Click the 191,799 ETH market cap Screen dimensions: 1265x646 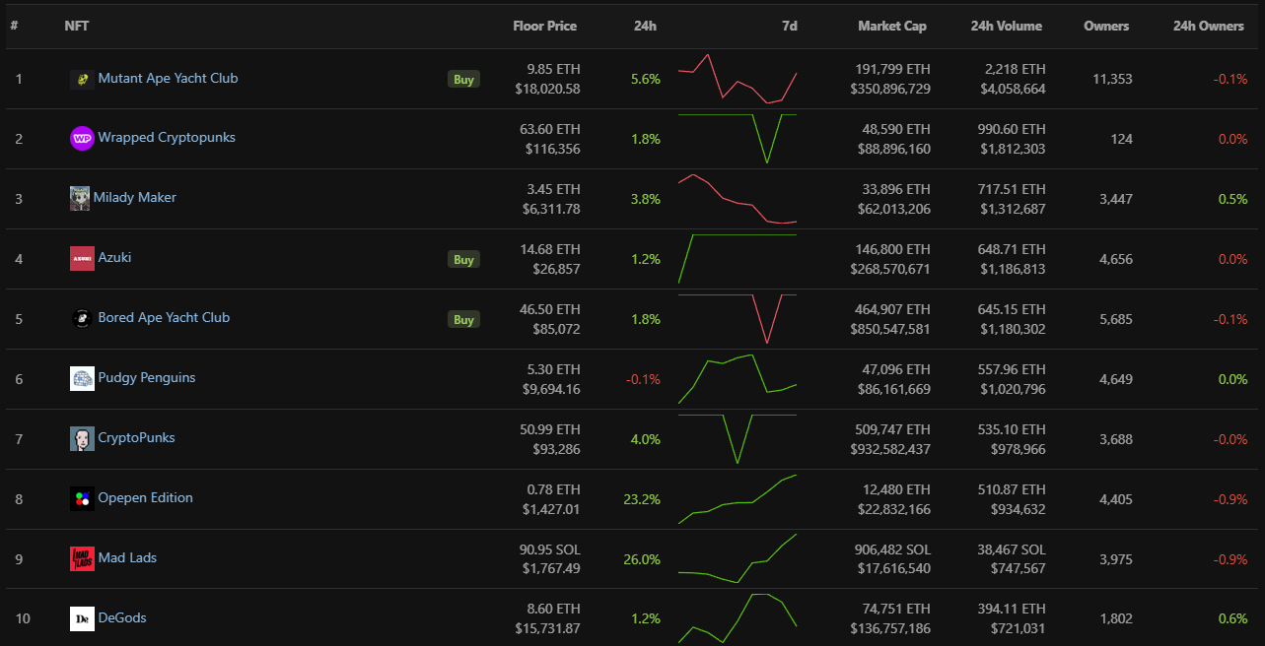[x=893, y=69]
